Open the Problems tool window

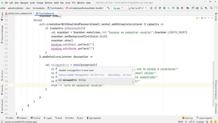click(22, 118)
